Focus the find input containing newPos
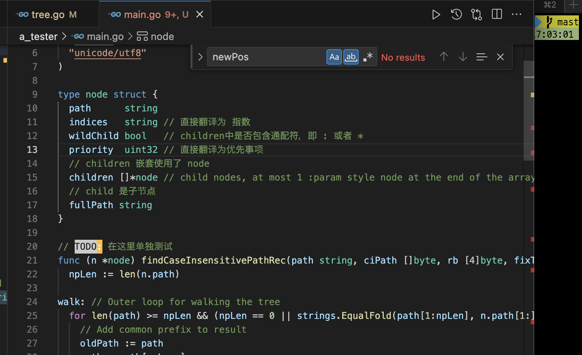This screenshot has width=582, height=355. [x=267, y=57]
